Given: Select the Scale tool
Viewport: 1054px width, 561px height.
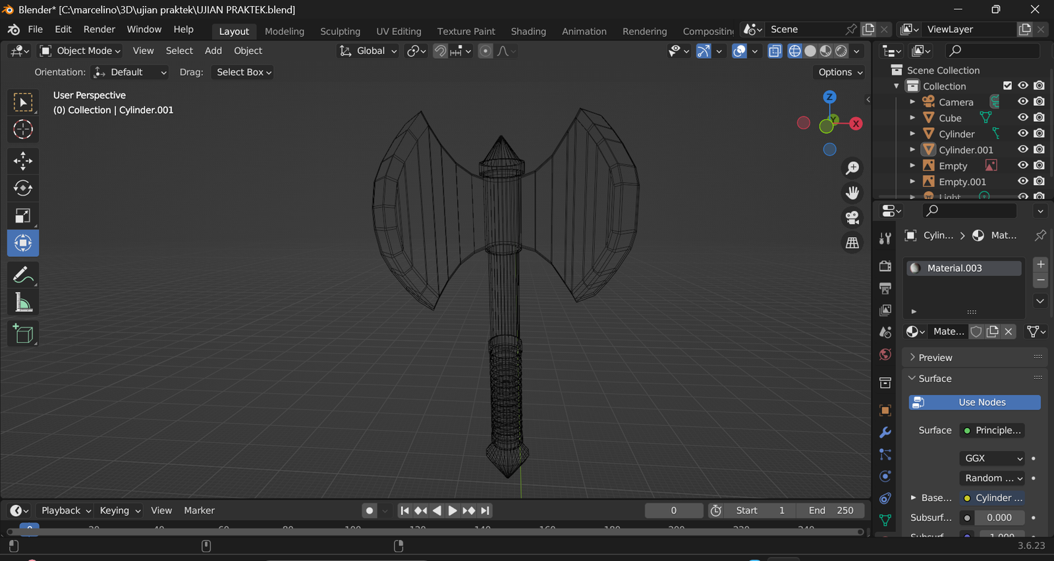Looking at the screenshot, I should (x=23, y=216).
